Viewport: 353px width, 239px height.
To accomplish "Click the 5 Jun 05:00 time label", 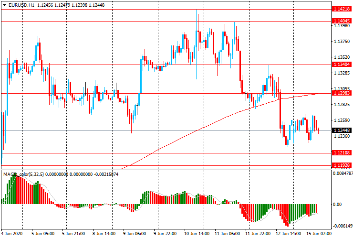I will [x=43, y=233].
